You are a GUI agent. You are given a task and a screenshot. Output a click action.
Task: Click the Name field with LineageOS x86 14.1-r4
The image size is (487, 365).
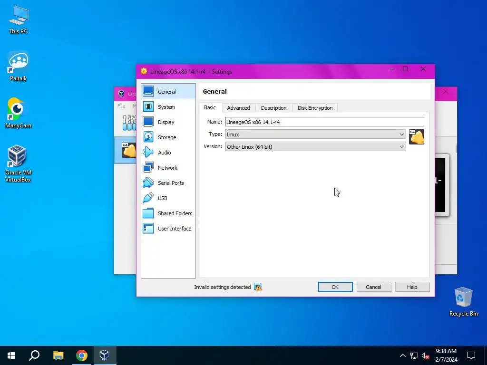(x=324, y=122)
